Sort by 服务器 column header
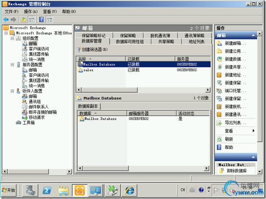This screenshot has height=199, width=266. tap(193, 59)
